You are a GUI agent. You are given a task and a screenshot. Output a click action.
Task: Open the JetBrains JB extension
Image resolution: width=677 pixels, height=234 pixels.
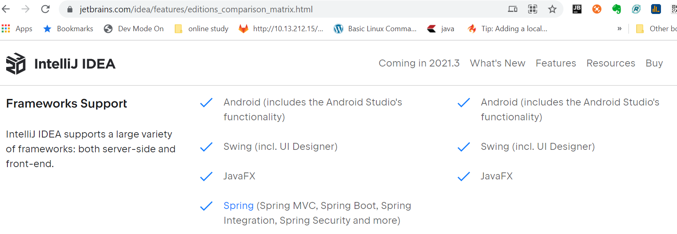coord(577,9)
